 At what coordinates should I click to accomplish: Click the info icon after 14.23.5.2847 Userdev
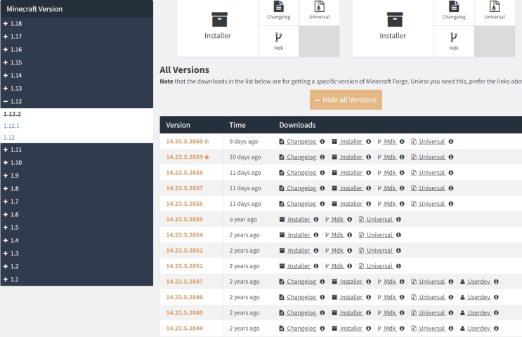496,282
